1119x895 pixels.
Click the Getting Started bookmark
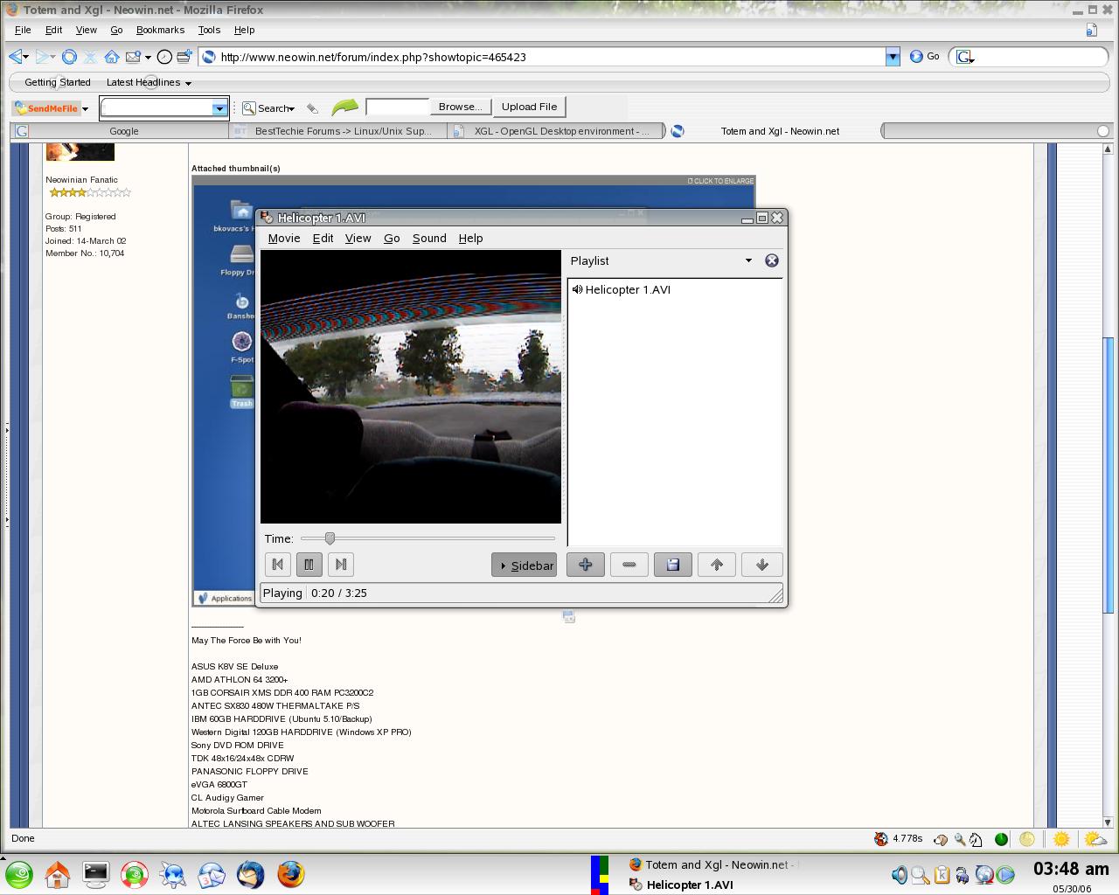point(58,82)
